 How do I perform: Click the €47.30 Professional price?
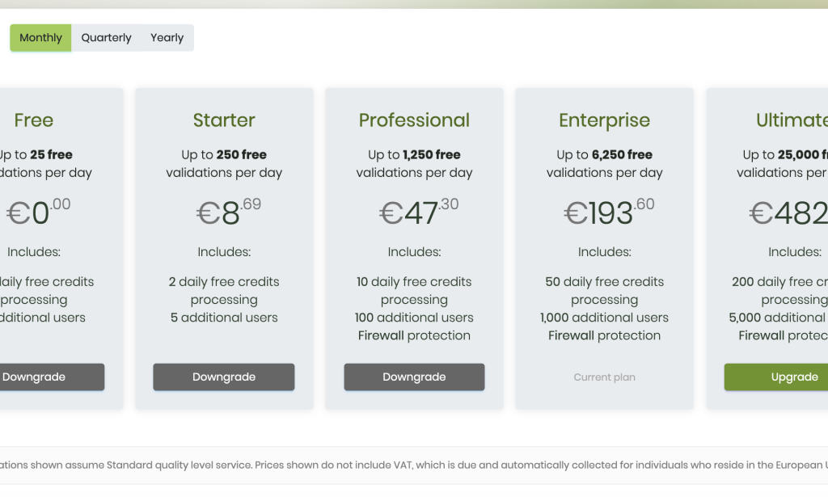click(416, 212)
